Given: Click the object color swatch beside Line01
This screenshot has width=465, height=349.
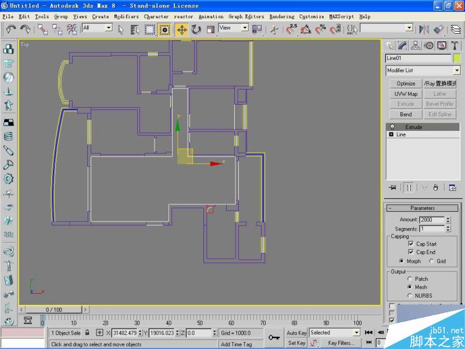Looking at the screenshot, I should coord(457,58).
